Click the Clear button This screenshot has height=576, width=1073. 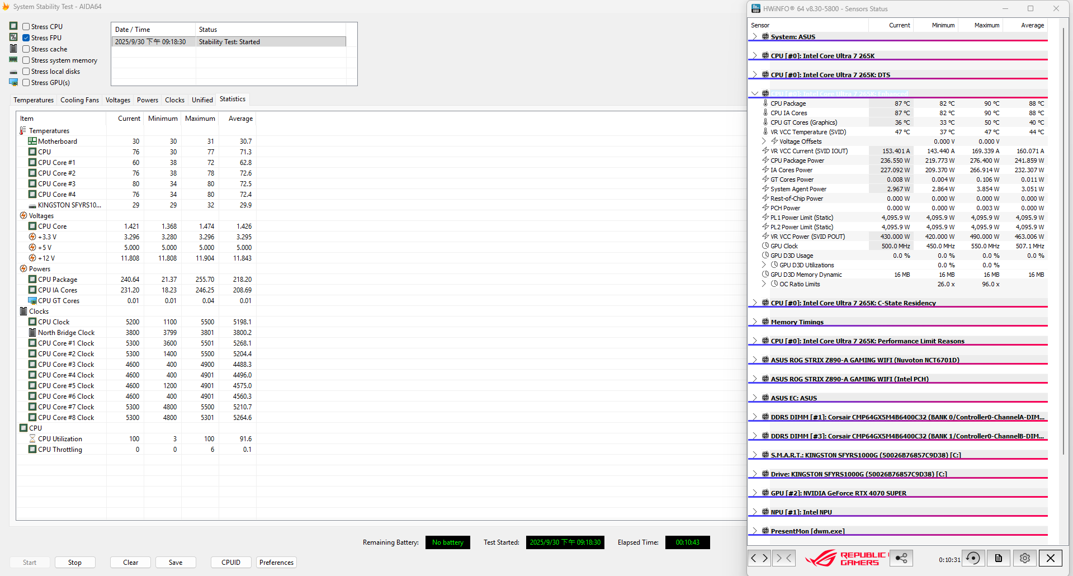coord(130,563)
